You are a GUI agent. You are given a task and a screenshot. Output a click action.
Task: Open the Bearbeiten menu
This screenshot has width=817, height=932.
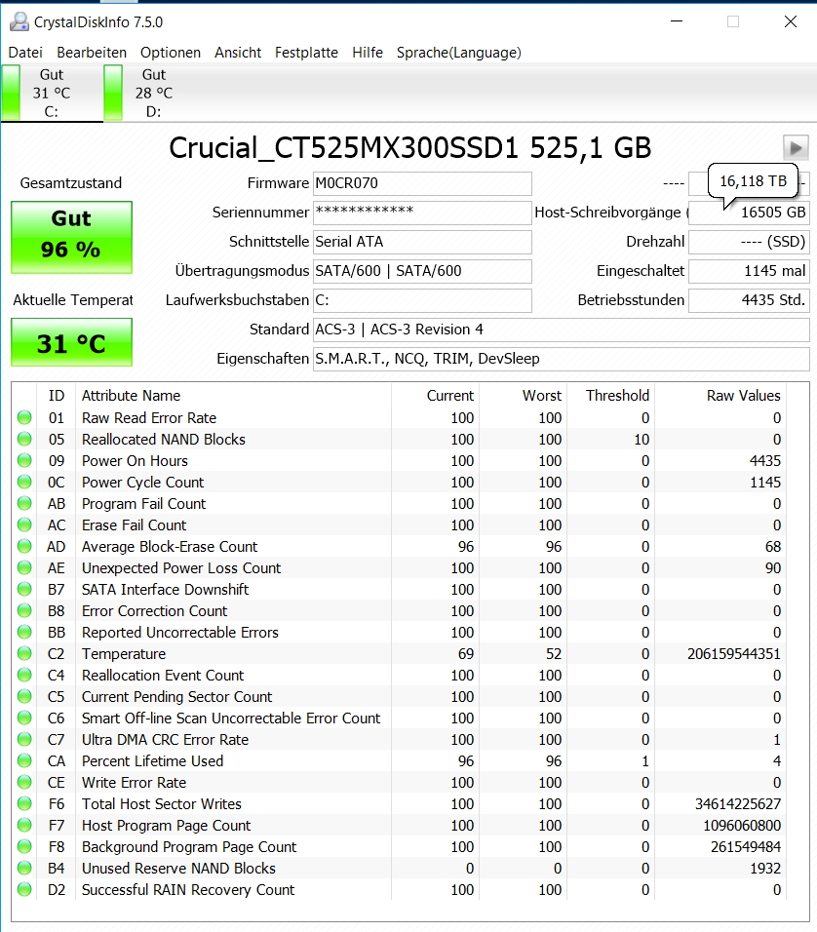(x=92, y=53)
